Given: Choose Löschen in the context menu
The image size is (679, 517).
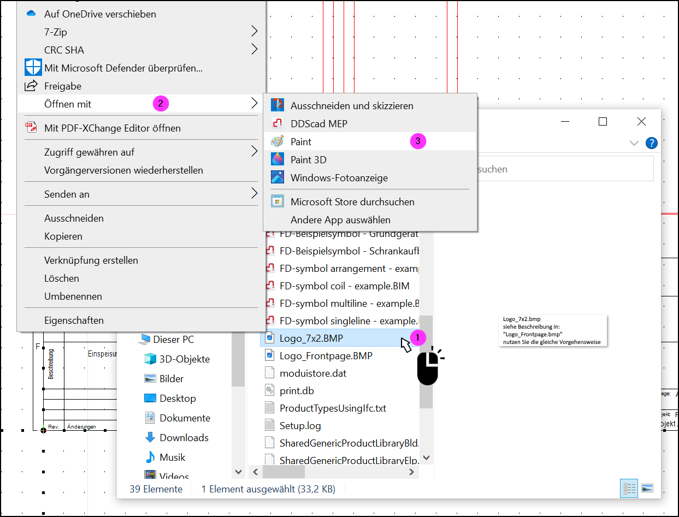Looking at the screenshot, I should click(62, 278).
